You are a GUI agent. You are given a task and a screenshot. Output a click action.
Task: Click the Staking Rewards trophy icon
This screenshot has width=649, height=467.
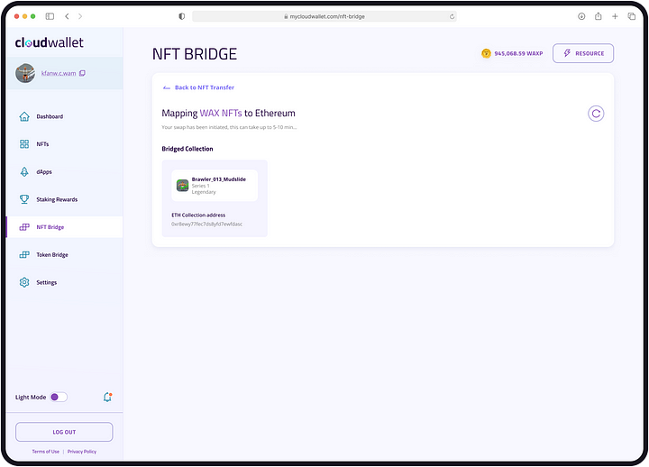click(24, 199)
